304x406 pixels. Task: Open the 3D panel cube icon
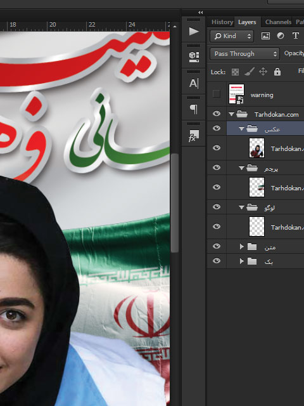coord(194,56)
